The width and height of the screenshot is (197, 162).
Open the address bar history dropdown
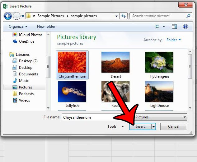[x=116, y=16]
